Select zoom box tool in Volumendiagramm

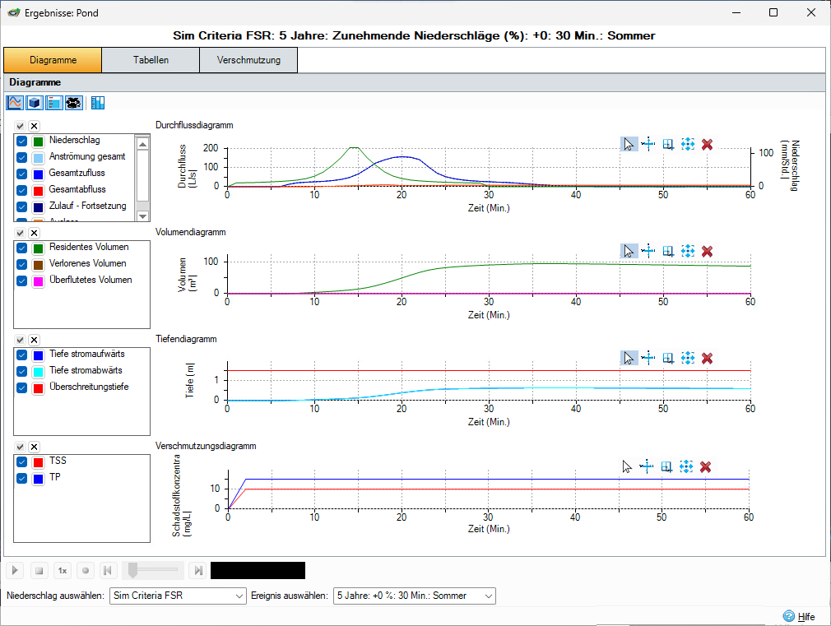pyautogui.click(x=668, y=251)
